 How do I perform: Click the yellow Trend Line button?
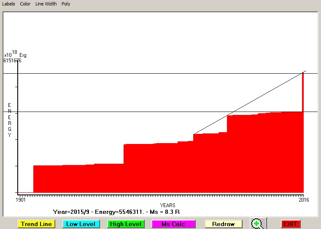coord(36,224)
